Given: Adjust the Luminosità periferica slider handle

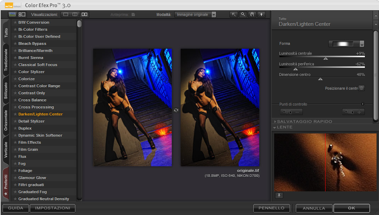Looking at the screenshot, I should (295, 69).
